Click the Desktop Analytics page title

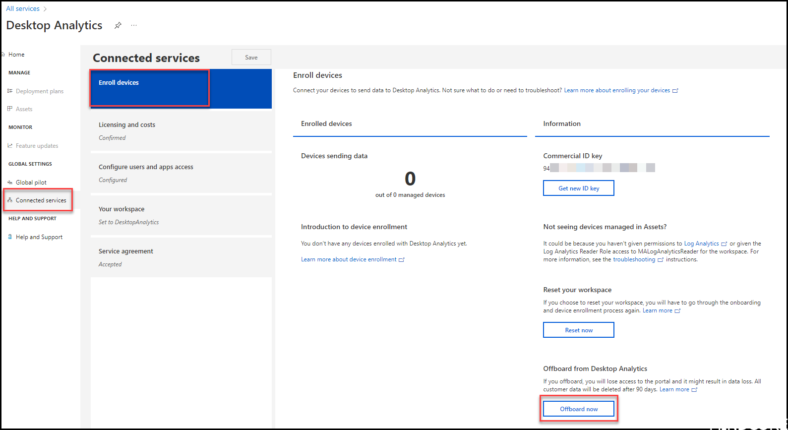pyautogui.click(x=54, y=25)
